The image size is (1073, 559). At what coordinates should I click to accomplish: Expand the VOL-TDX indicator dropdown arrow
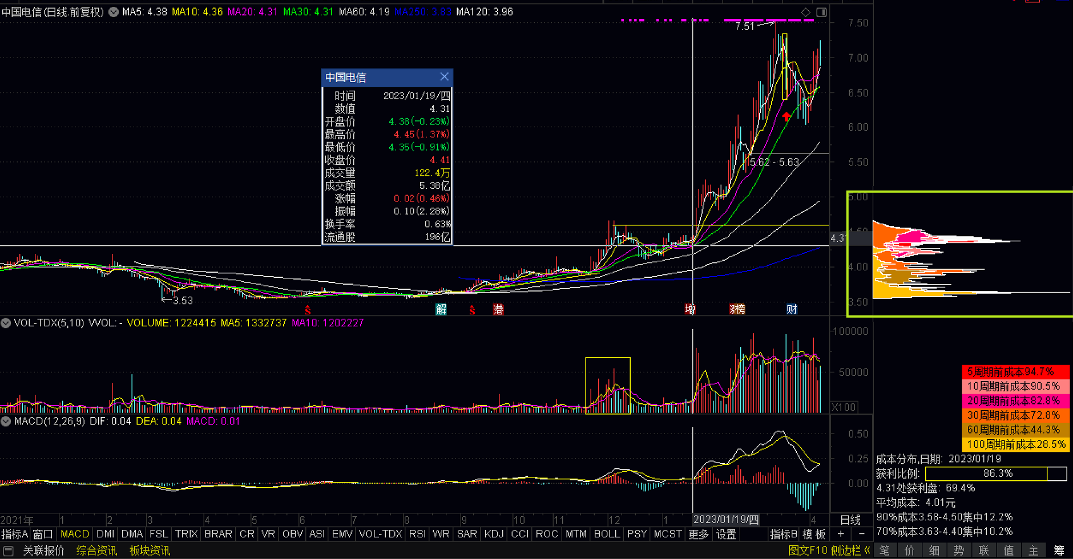[x=6, y=323]
